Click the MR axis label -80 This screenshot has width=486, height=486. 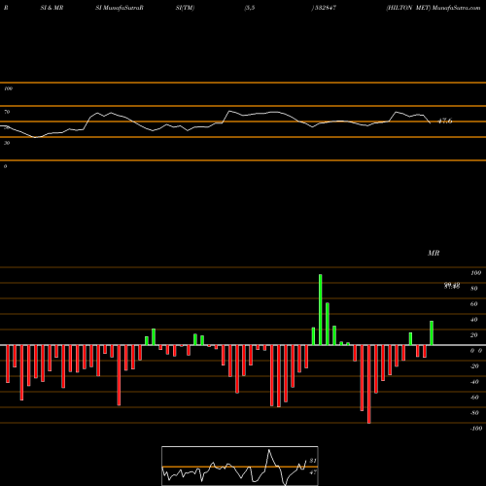pyautogui.click(x=474, y=413)
